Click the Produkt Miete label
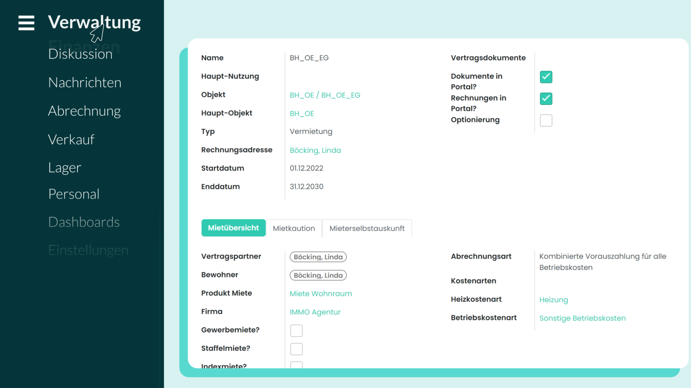 (x=227, y=293)
